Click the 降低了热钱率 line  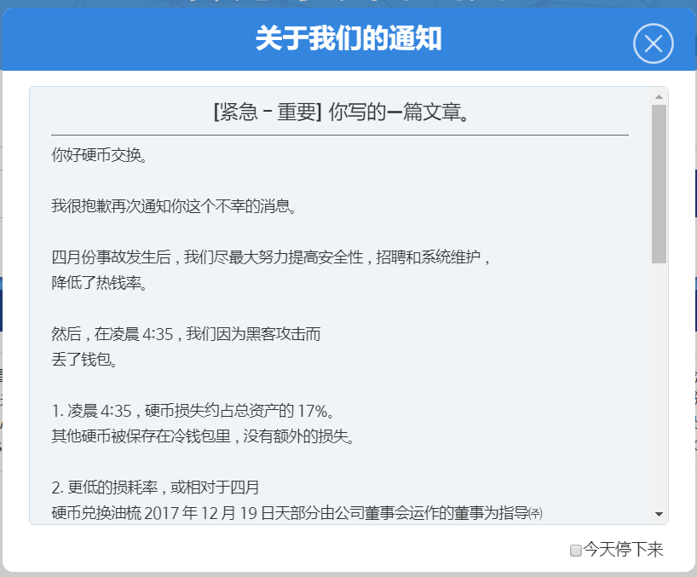click(x=99, y=283)
